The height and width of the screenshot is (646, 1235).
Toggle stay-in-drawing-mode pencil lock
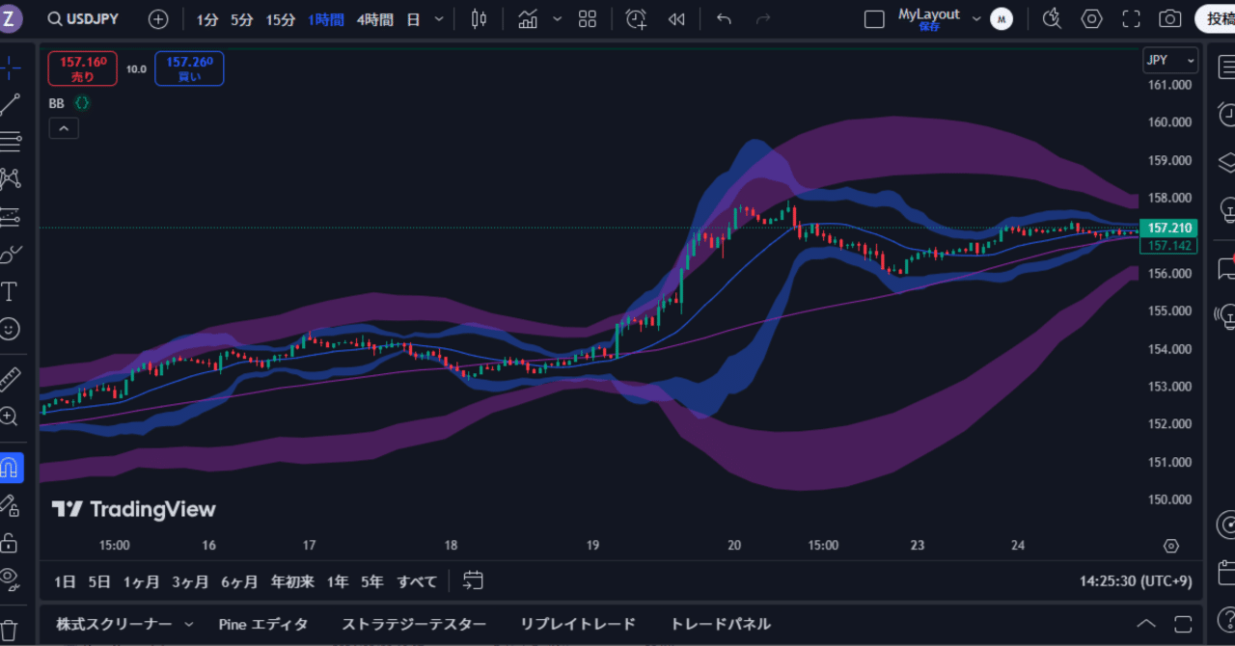[10, 504]
